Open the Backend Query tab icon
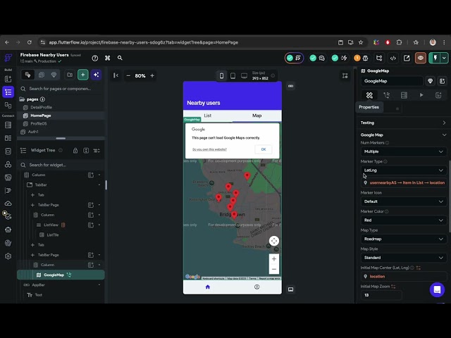Image resolution: width=451 pixels, height=338 pixels. tap(404, 95)
